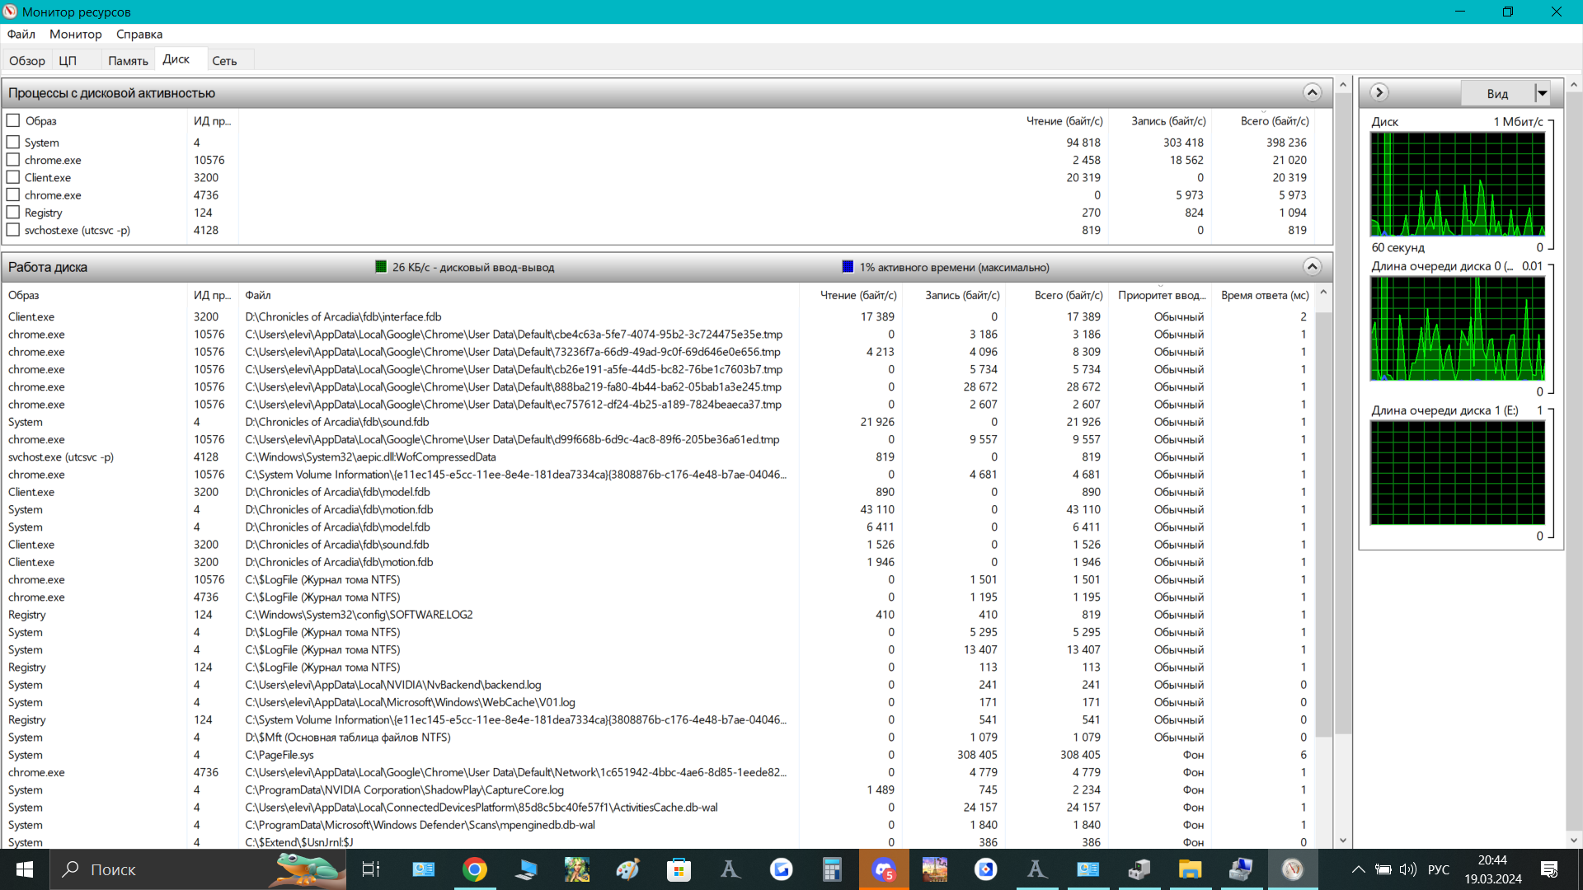The image size is (1583, 890).
Task: Open Discord icon with notification badge
Action: (884, 869)
